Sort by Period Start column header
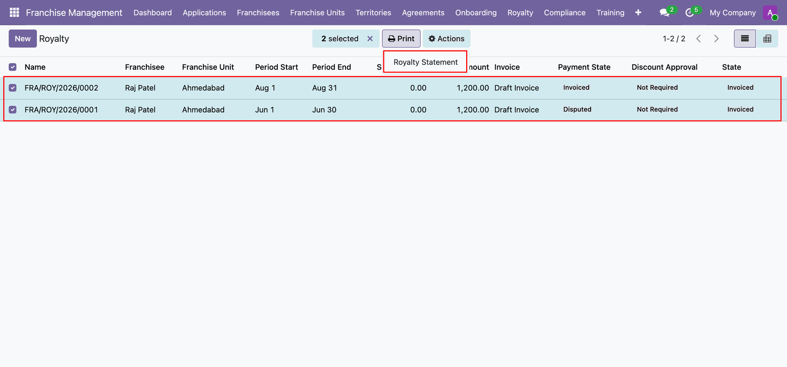 pos(276,67)
